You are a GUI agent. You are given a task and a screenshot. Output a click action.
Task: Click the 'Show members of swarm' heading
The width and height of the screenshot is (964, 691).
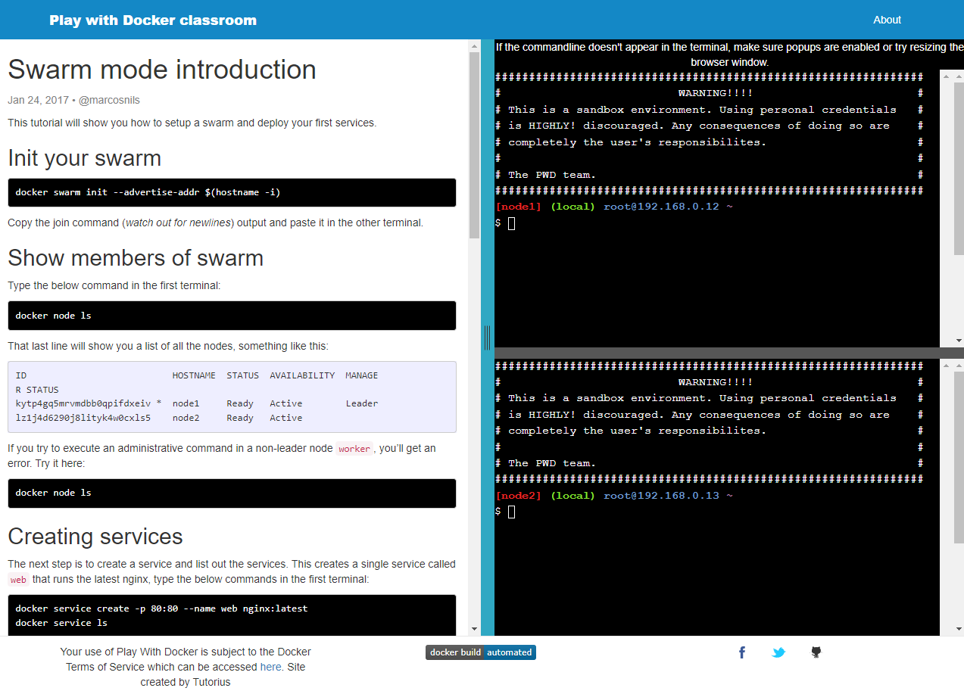pos(136,258)
